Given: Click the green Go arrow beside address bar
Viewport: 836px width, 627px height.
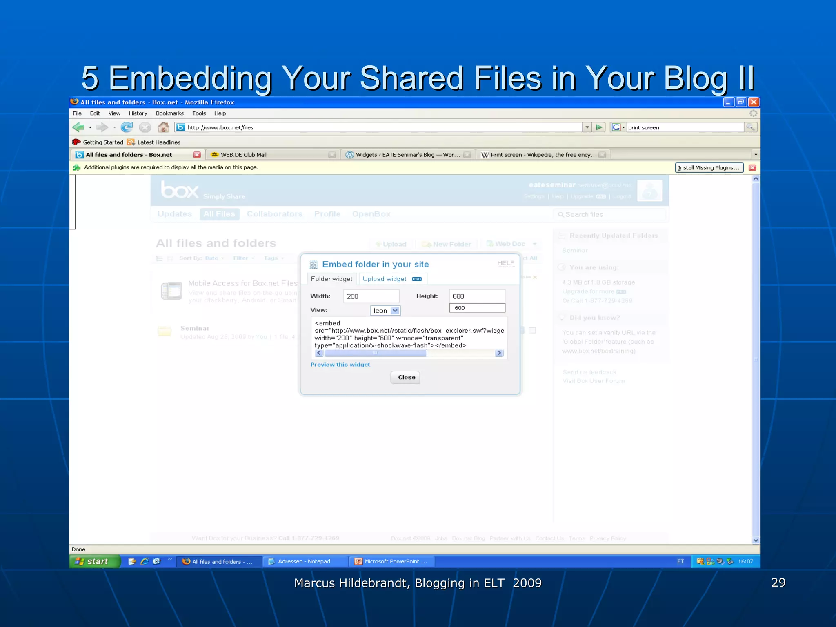Looking at the screenshot, I should coord(599,127).
